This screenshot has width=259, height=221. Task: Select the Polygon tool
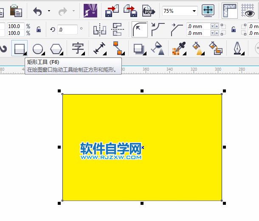(56, 49)
